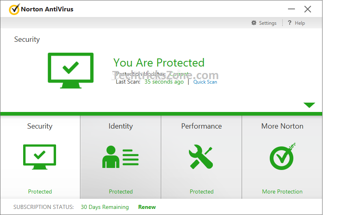This screenshot has height=215, width=340.
Task: Select the More Norton tab heading
Action: point(282,126)
